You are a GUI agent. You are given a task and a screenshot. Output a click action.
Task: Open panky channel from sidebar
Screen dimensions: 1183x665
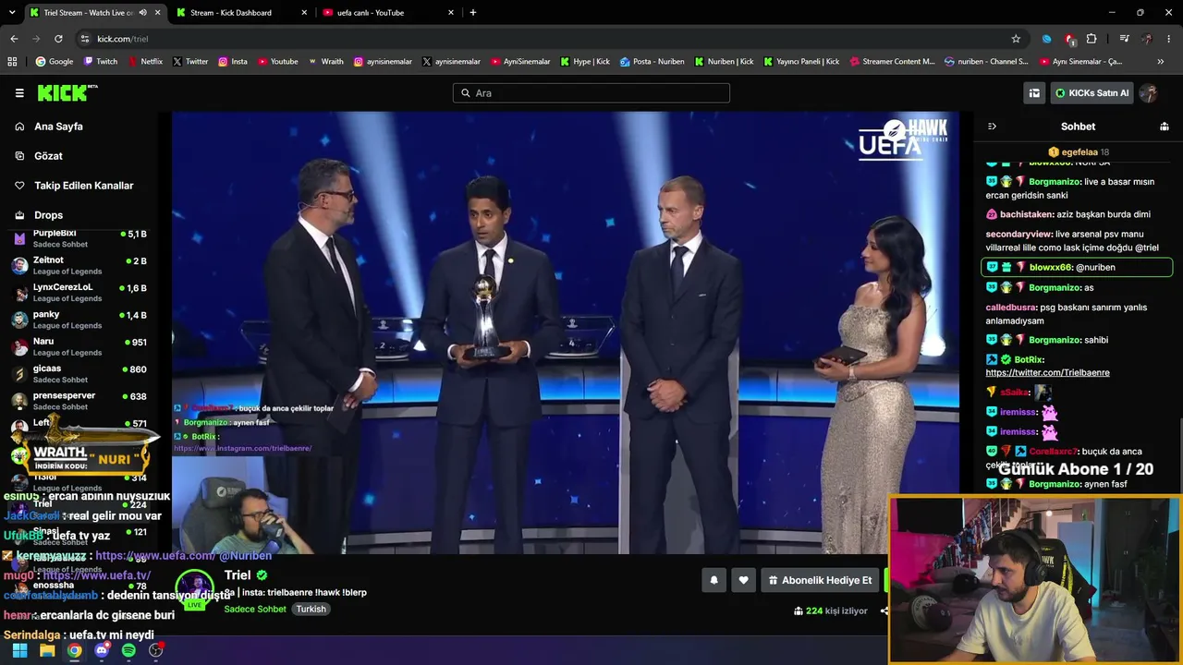79,320
